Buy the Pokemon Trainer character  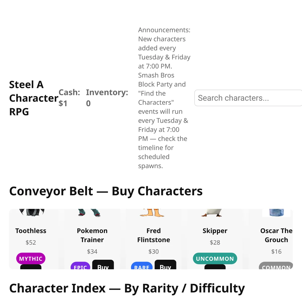point(103,265)
